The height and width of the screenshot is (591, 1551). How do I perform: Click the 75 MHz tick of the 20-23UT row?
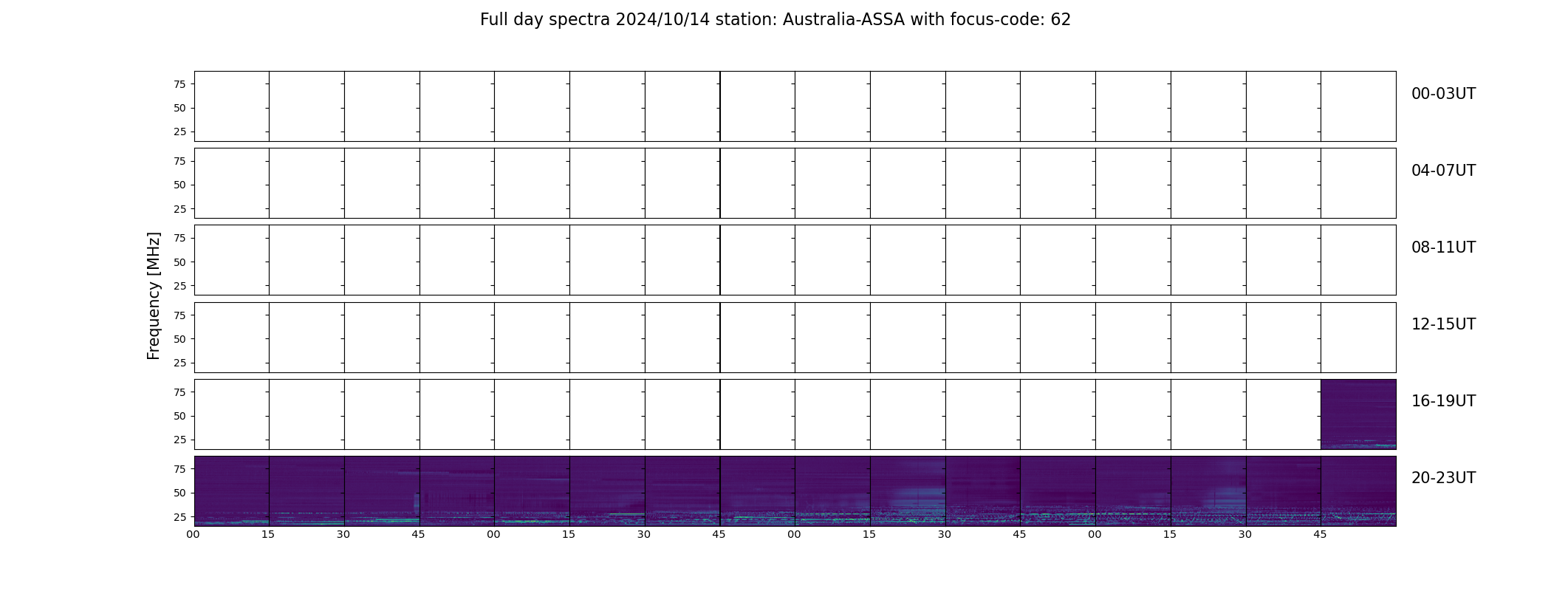click(x=179, y=469)
